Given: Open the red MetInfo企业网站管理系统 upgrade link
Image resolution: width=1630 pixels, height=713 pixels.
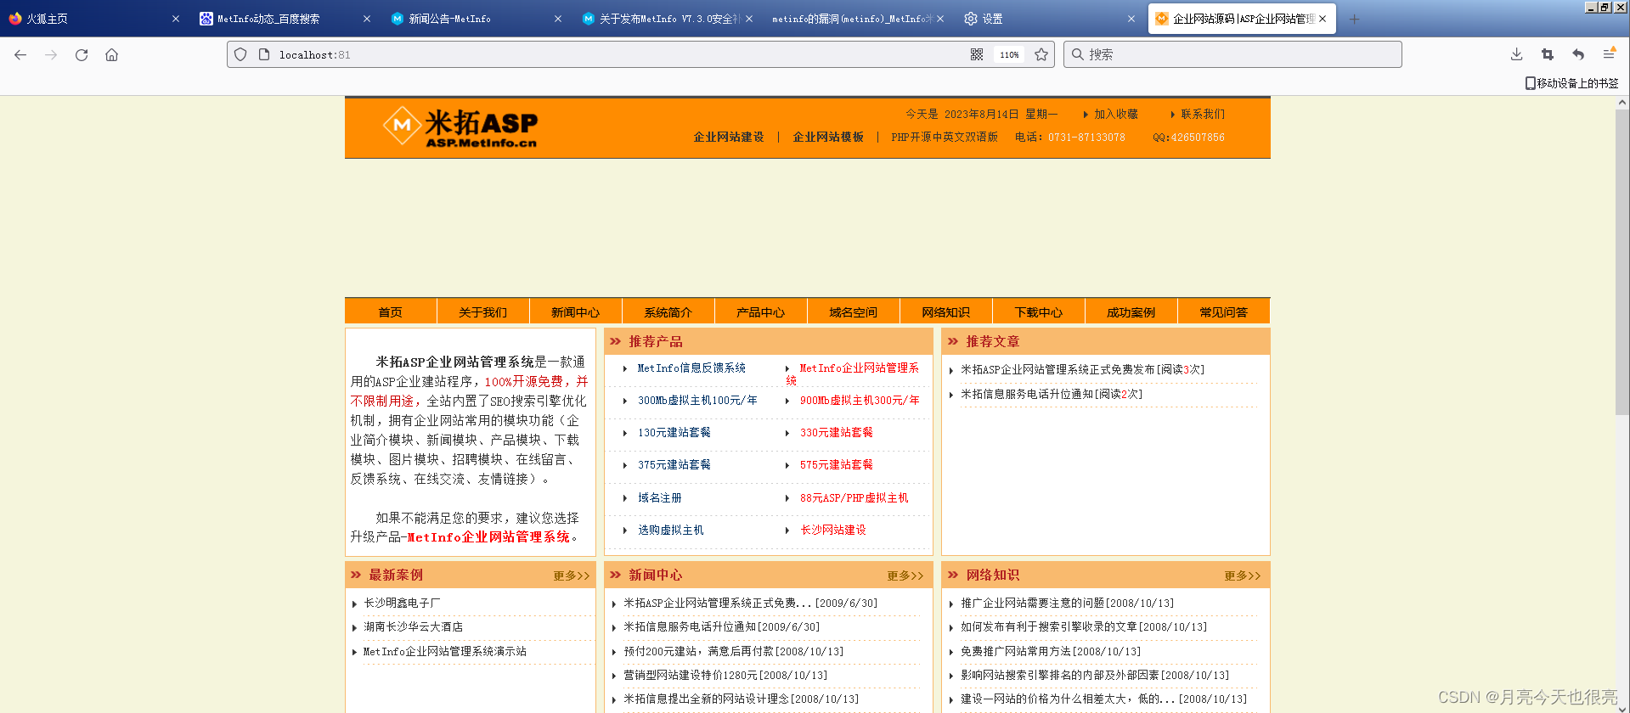Looking at the screenshot, I should [488, 536].
